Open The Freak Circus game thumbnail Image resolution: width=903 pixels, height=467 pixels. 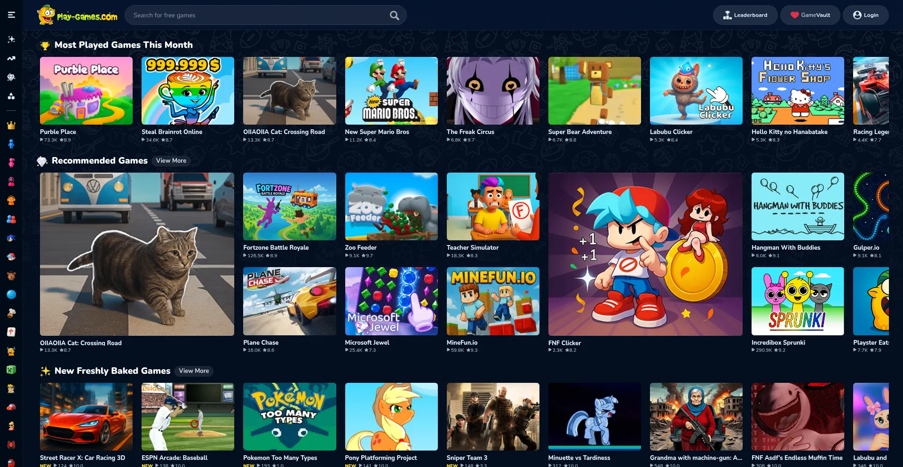tap(493, 91)
